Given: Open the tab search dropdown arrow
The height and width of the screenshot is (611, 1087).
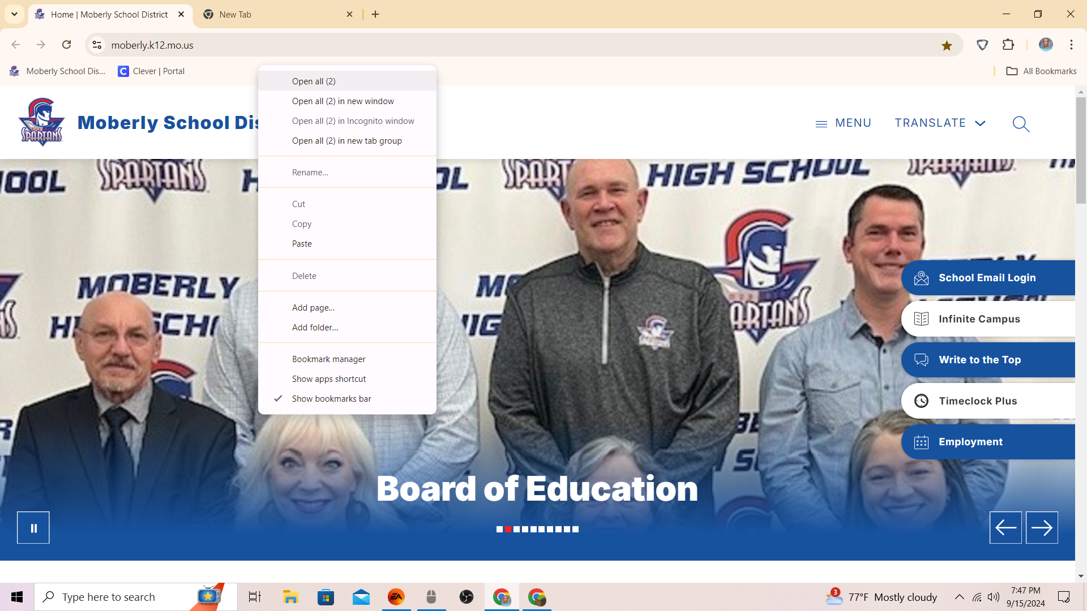Looking at the screenshot, I should (x=15, y=14).
